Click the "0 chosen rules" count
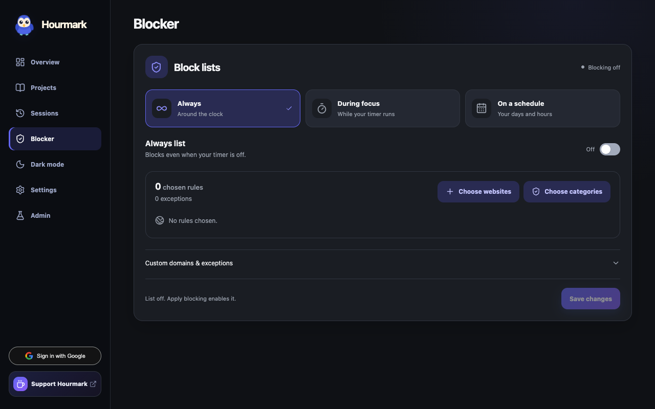655x409 pixels. (x=179, y=187)
